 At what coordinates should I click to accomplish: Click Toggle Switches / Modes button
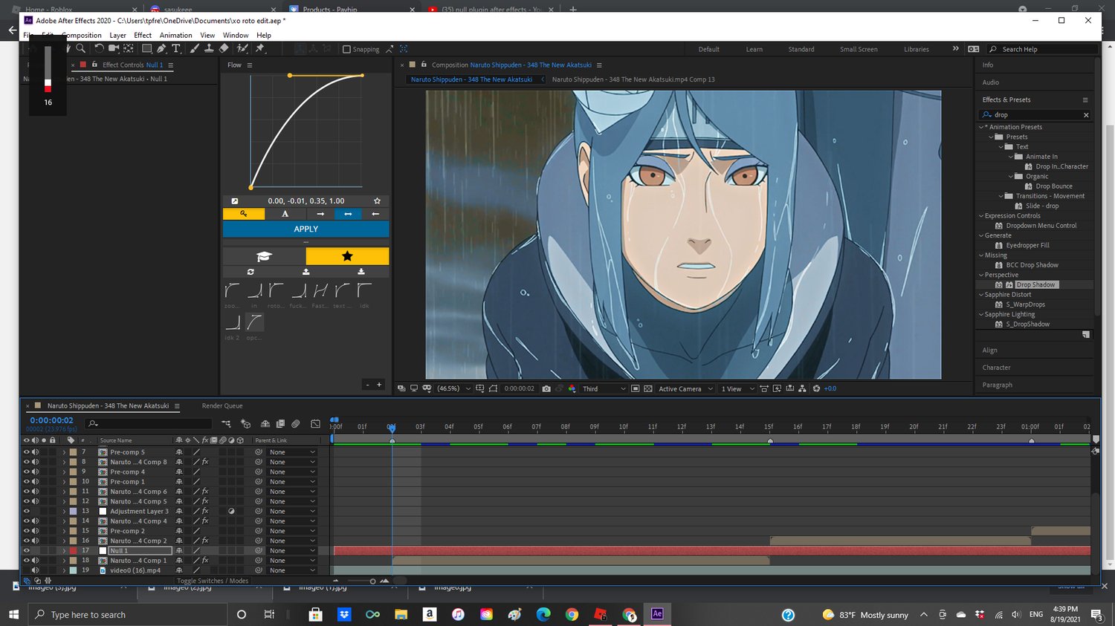click(213, 581)
